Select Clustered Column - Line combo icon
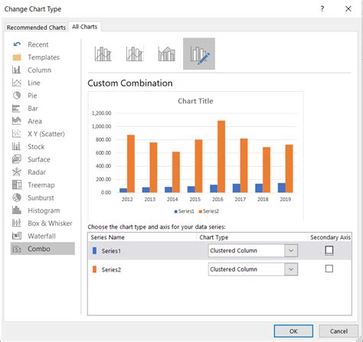The height and width of the screenshot is (342, 363). pyautogui.click(x=103, y=54)
